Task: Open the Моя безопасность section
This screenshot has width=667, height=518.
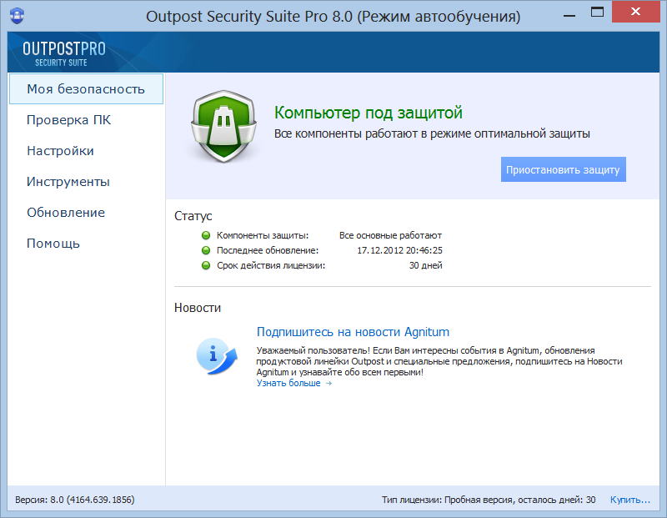Action: pyautogui.click(x=86, y=89)
